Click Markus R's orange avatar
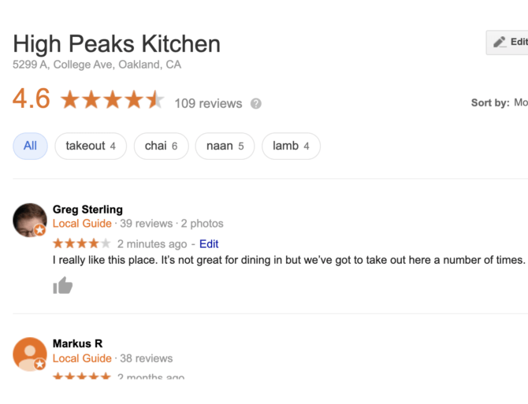Screen dimensions: 528x404 [30, 354]
